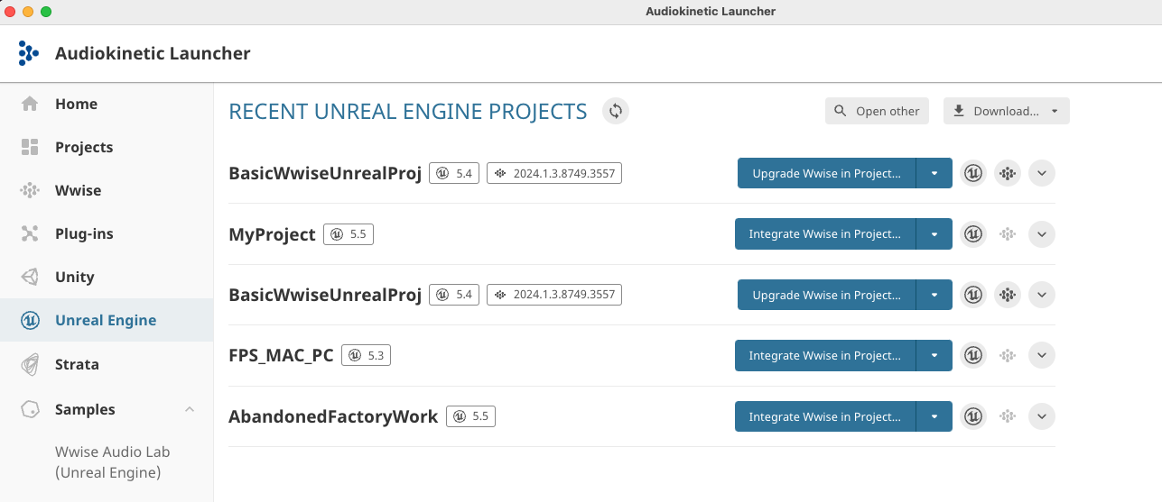Viewport: 1162px width, 502px height.
Task: Click Wwise icon in first BasicWwiseUnrealProj row
Action: (1008, 173)
